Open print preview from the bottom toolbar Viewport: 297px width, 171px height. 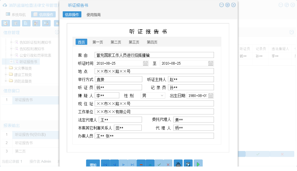[x=188, y=164]
